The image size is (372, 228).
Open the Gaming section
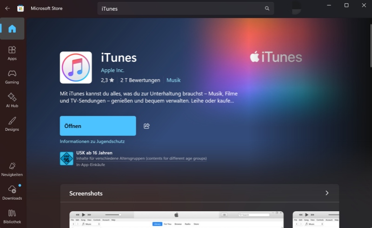(12, 77)
